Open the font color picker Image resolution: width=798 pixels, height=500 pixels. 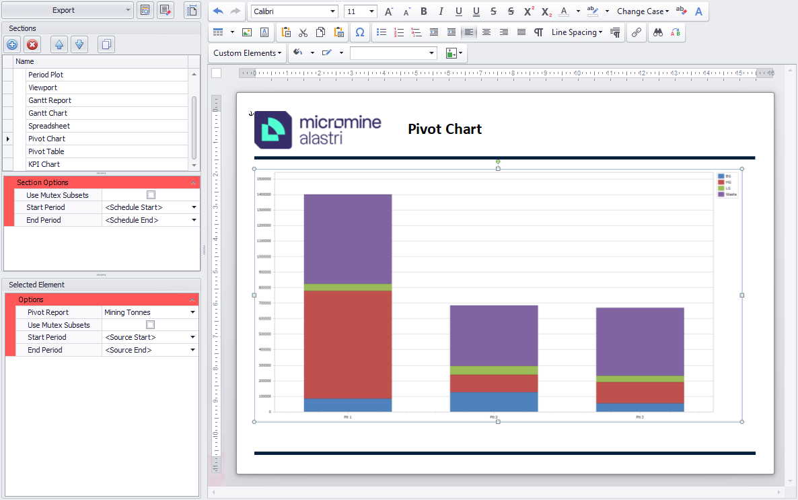565,11
